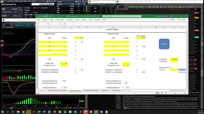Click the Excel vertical scroll-down arrow
Viewport: 204px width, 114px height.
pos(187,88)
